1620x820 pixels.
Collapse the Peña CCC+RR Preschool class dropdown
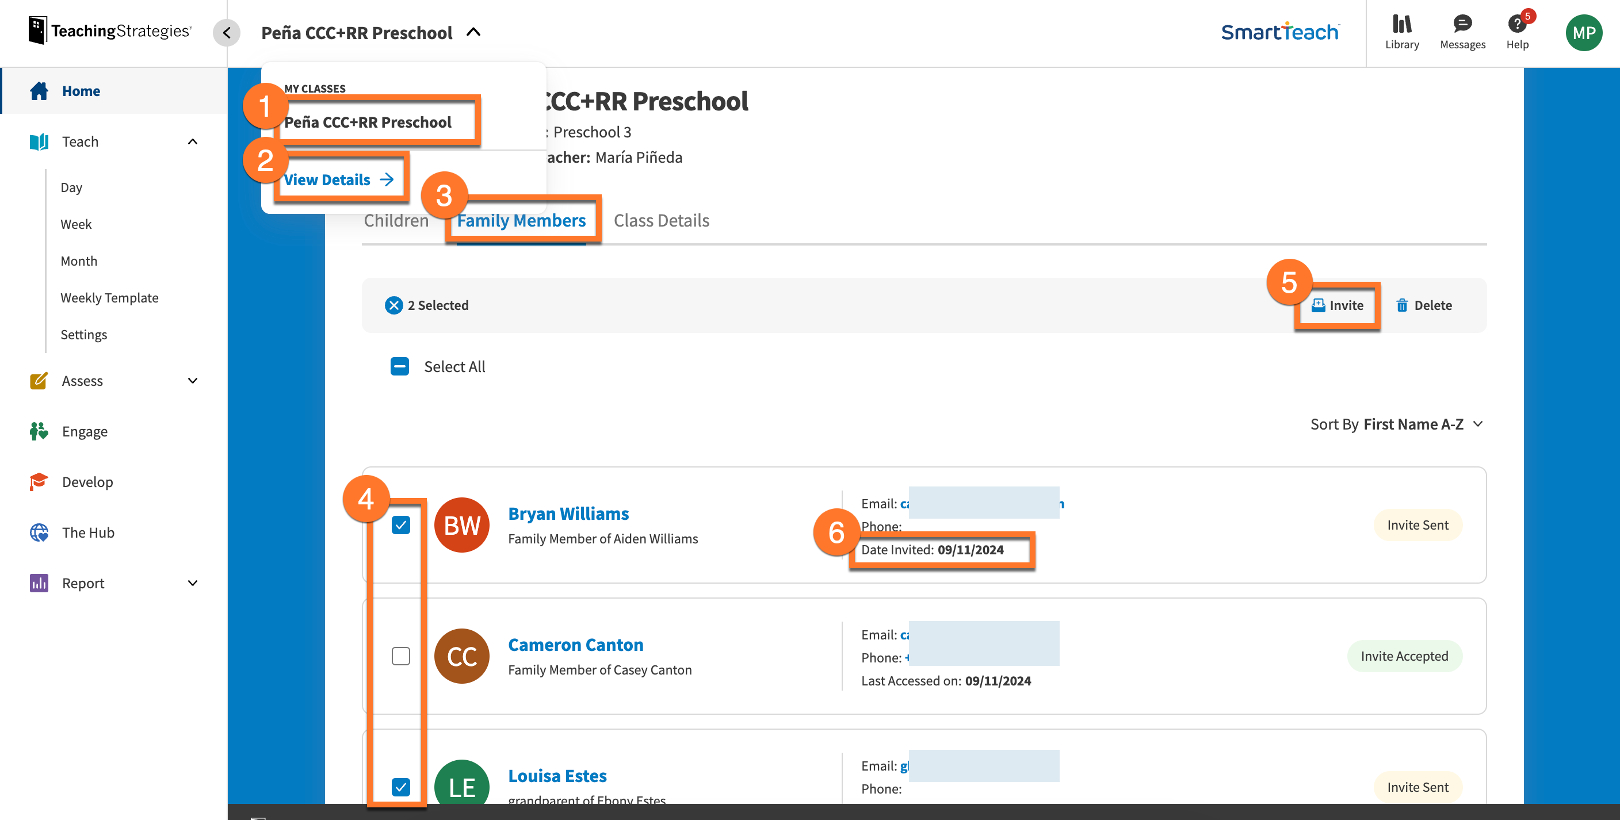coord(473,32)
